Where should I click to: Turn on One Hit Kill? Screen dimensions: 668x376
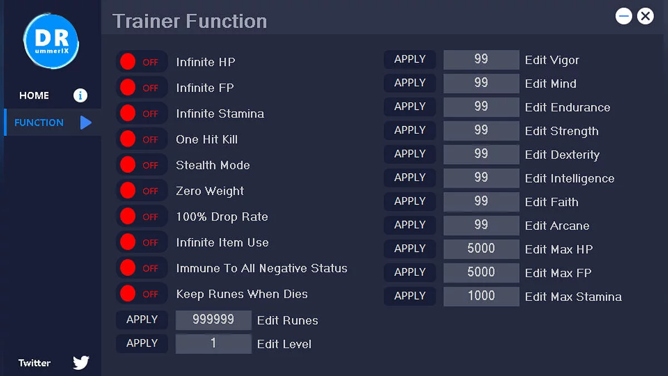[141, 139]
